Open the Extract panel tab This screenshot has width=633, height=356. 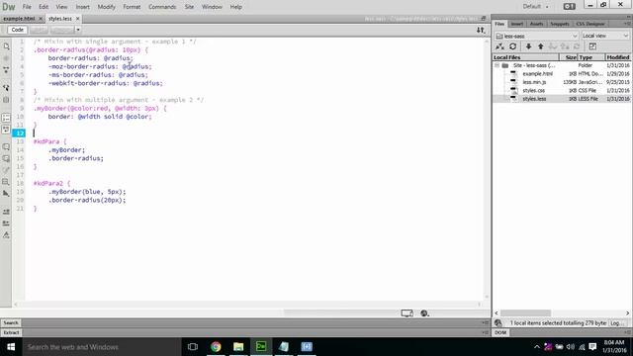(11, 332)
